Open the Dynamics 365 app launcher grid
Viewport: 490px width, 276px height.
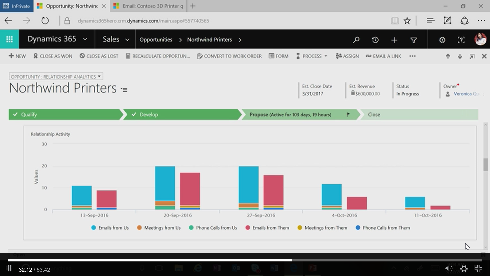click(x=9, y=39)
